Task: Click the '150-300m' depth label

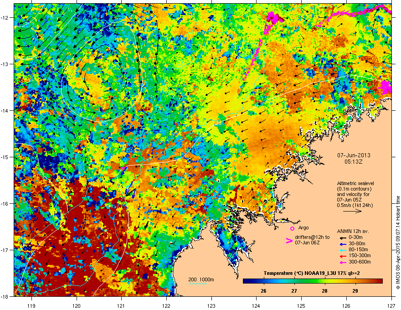Action: (x=360, y=255)
